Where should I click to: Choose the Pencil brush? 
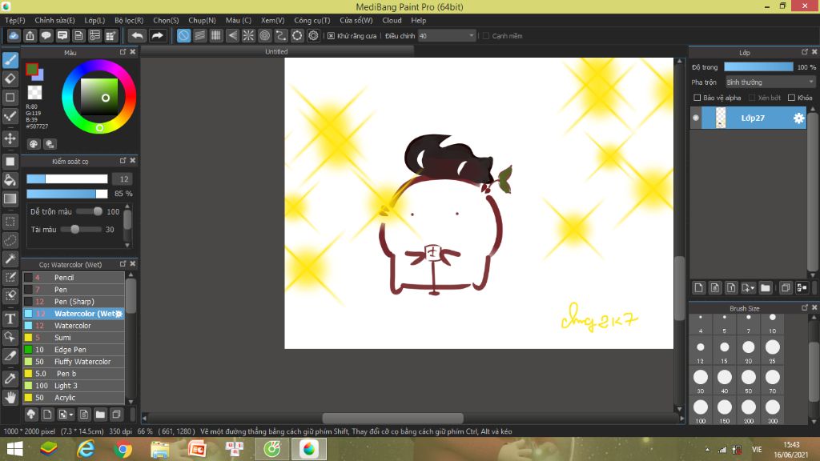[74, 278]
